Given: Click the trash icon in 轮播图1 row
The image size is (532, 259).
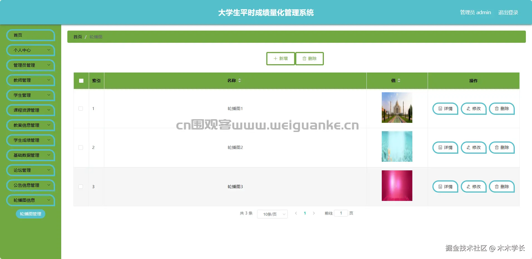Looking at the screenshot, I should tap(497, 109).
